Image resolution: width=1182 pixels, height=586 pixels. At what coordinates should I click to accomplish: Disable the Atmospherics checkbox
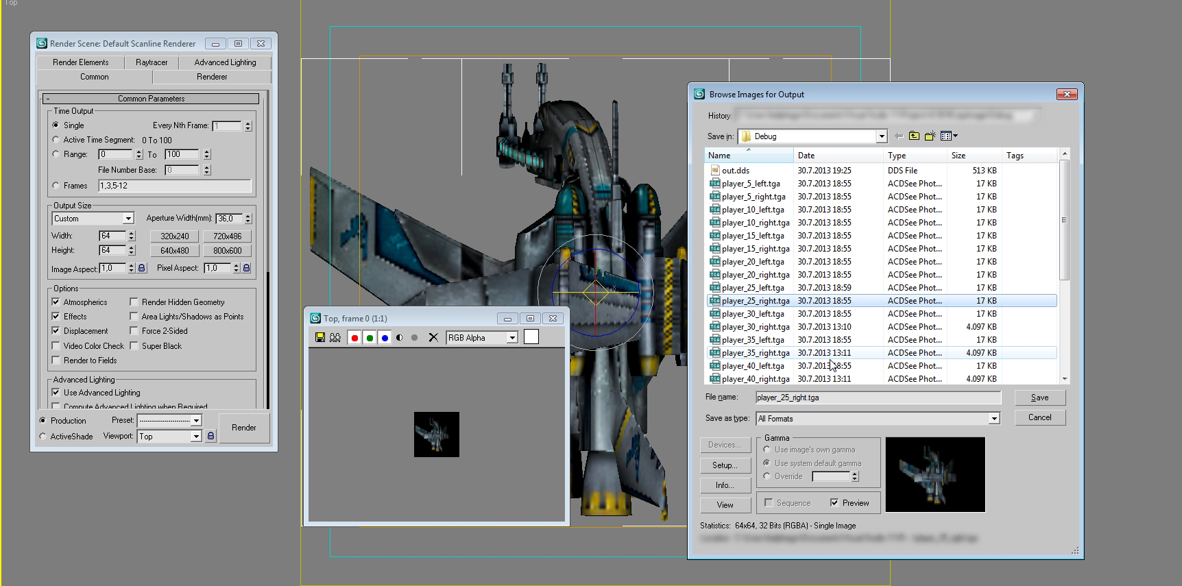tap(56, 302)
